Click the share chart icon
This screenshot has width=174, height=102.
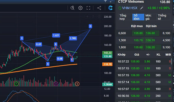[99, 8]
